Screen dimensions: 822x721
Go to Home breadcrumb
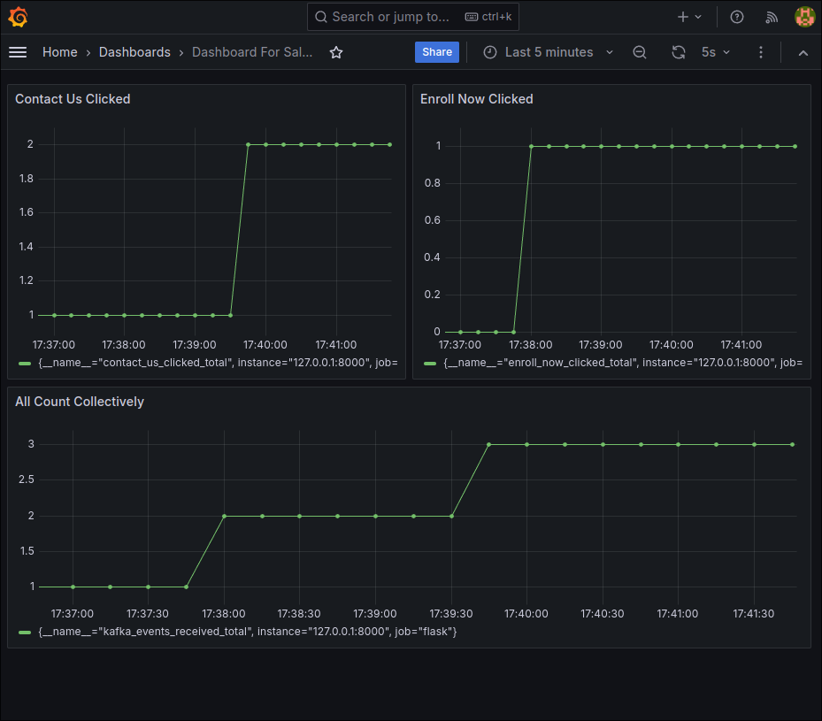[60, 52]
